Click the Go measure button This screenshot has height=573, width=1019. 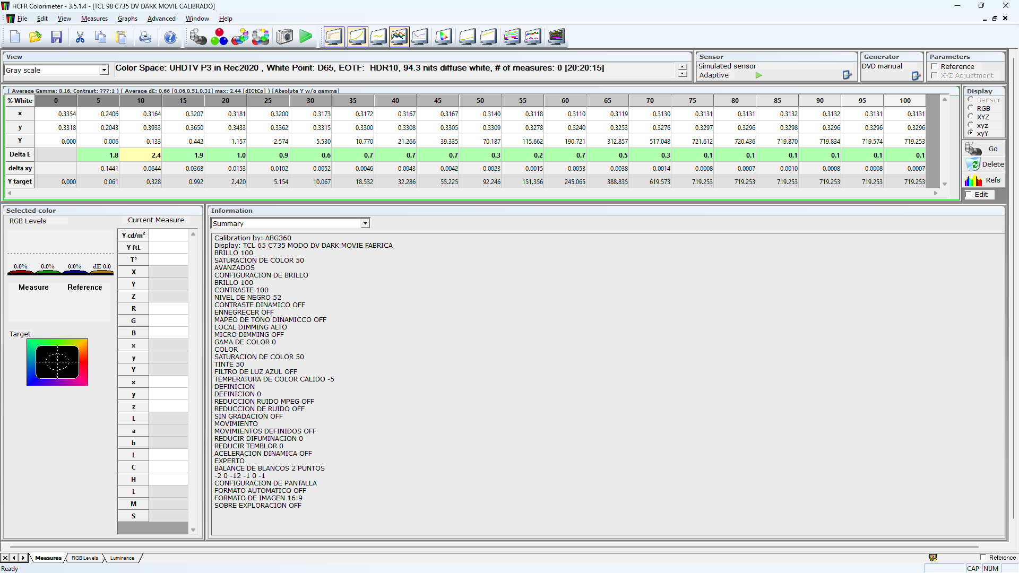[x=985, y=149]
